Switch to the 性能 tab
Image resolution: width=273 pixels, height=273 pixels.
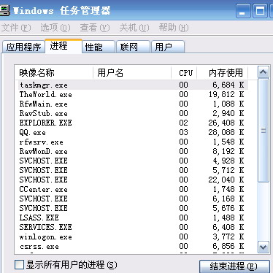(x=99, y=47)
